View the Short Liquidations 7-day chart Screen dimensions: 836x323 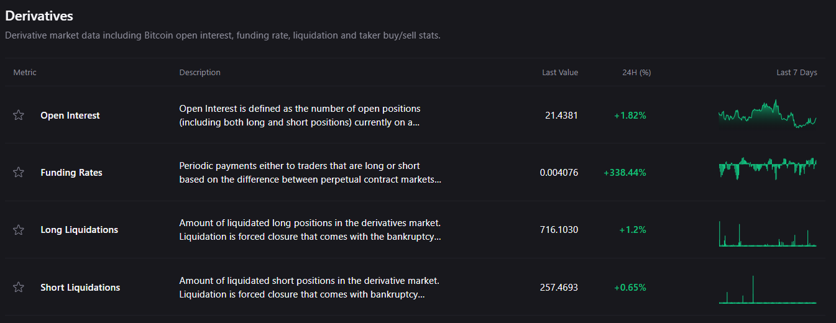pos(767,291)
